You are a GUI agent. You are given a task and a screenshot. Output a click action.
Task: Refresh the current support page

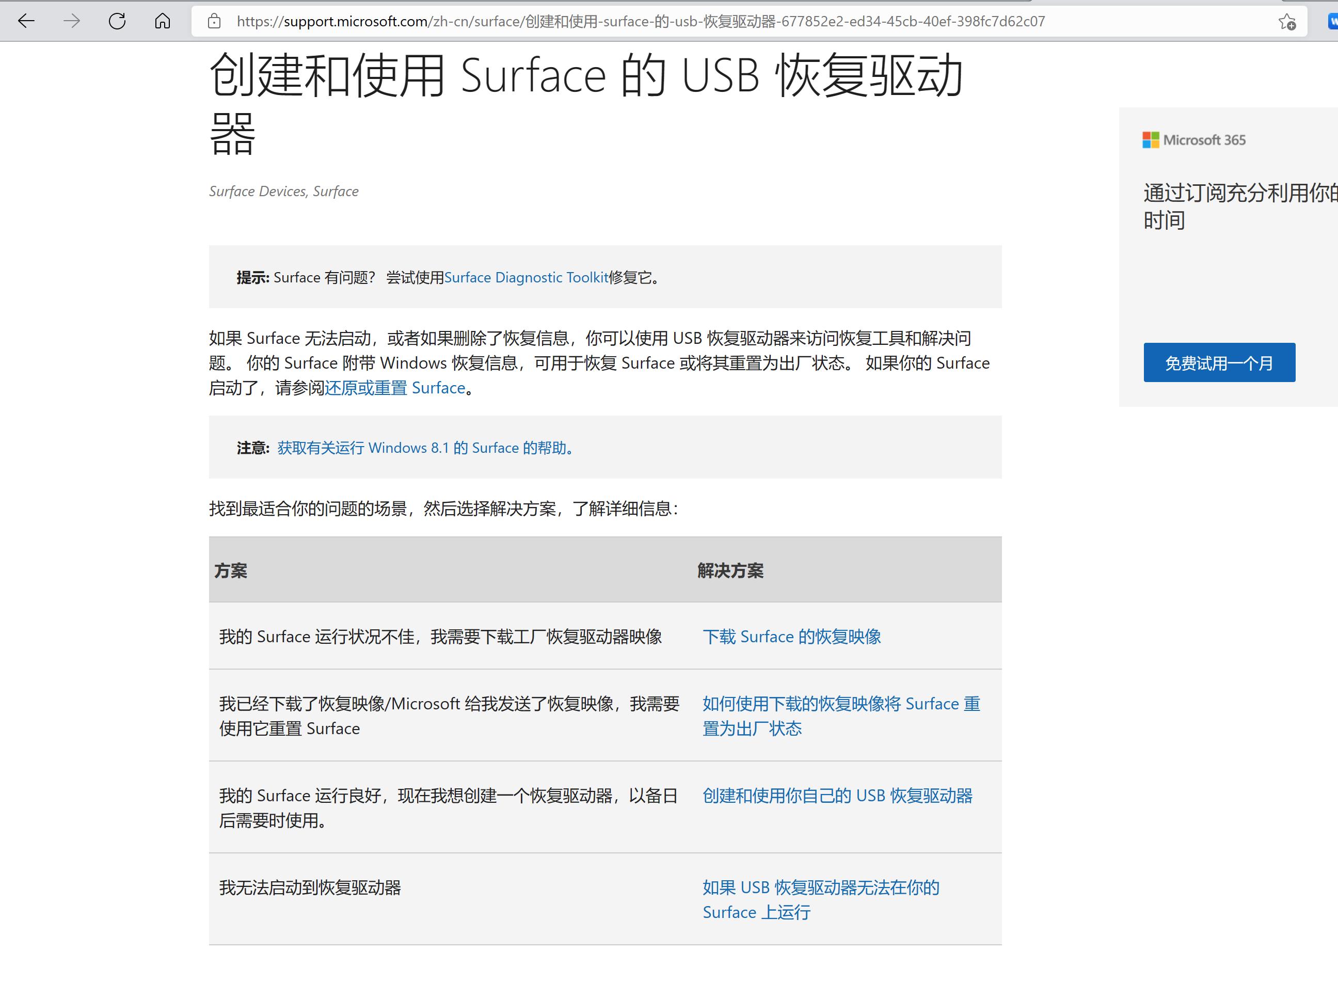click(117, 21)
